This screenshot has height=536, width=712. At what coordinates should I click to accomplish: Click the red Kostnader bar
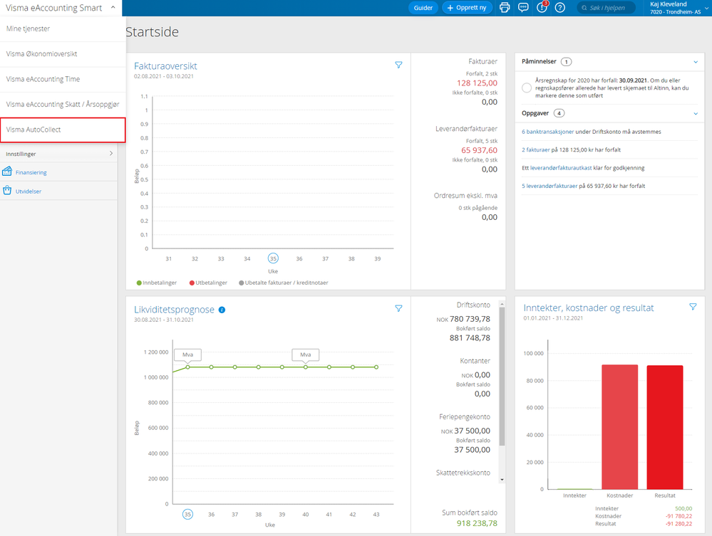[x=620, y=426]
